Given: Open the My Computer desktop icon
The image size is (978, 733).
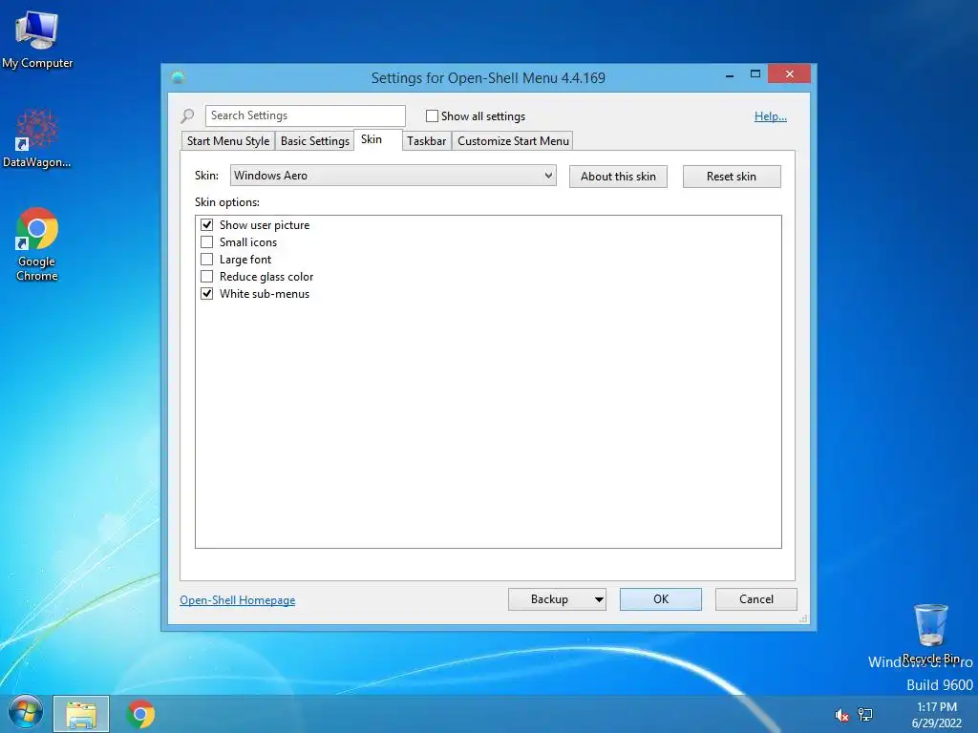Looking at the screenshot, I should (37, 38).
